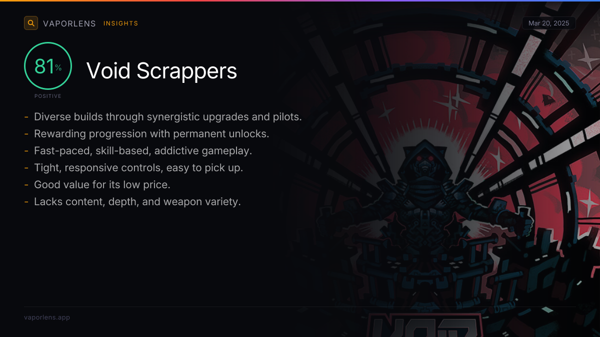Click the Void Scrappers game title
600x337 pixels.
tap(161, 71)
